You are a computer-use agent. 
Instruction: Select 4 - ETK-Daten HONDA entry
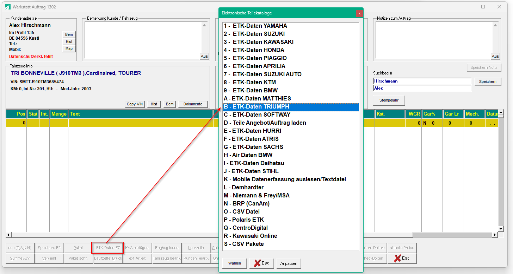click(291, 50)
